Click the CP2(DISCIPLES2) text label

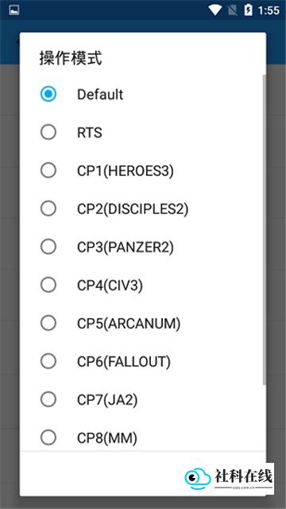click(x=133, y=209)
